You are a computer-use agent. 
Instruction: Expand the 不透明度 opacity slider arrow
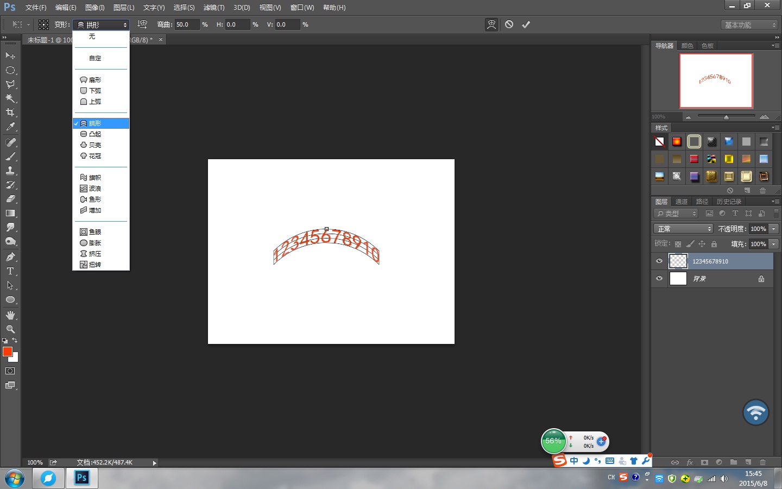[x=774, y=229]
